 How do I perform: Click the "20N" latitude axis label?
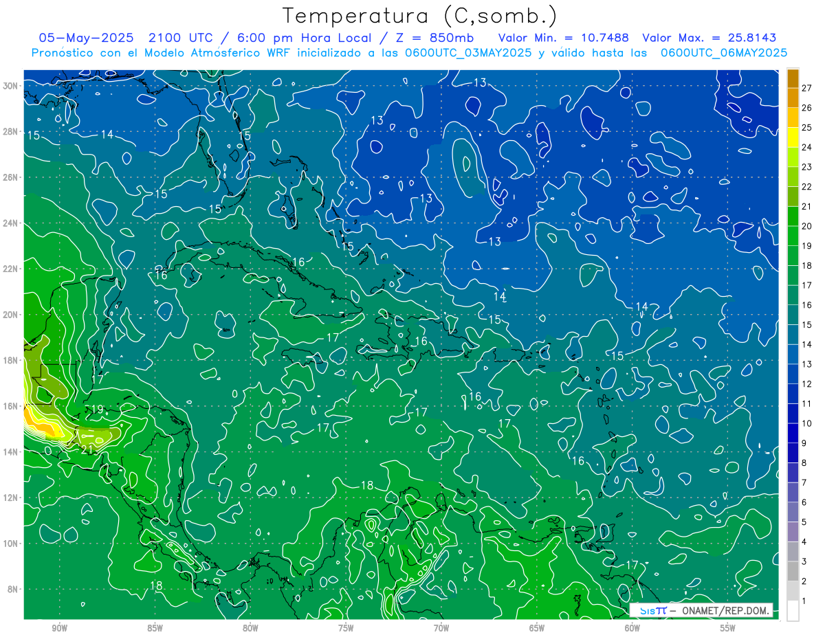tap(12, 315)
